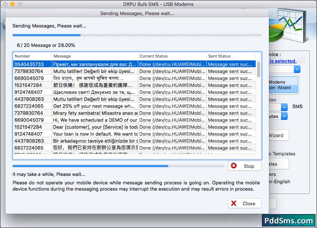Open the device dropdown arrow in main window
This screenshot has height=228, width=317.
[x=297, y=69]
